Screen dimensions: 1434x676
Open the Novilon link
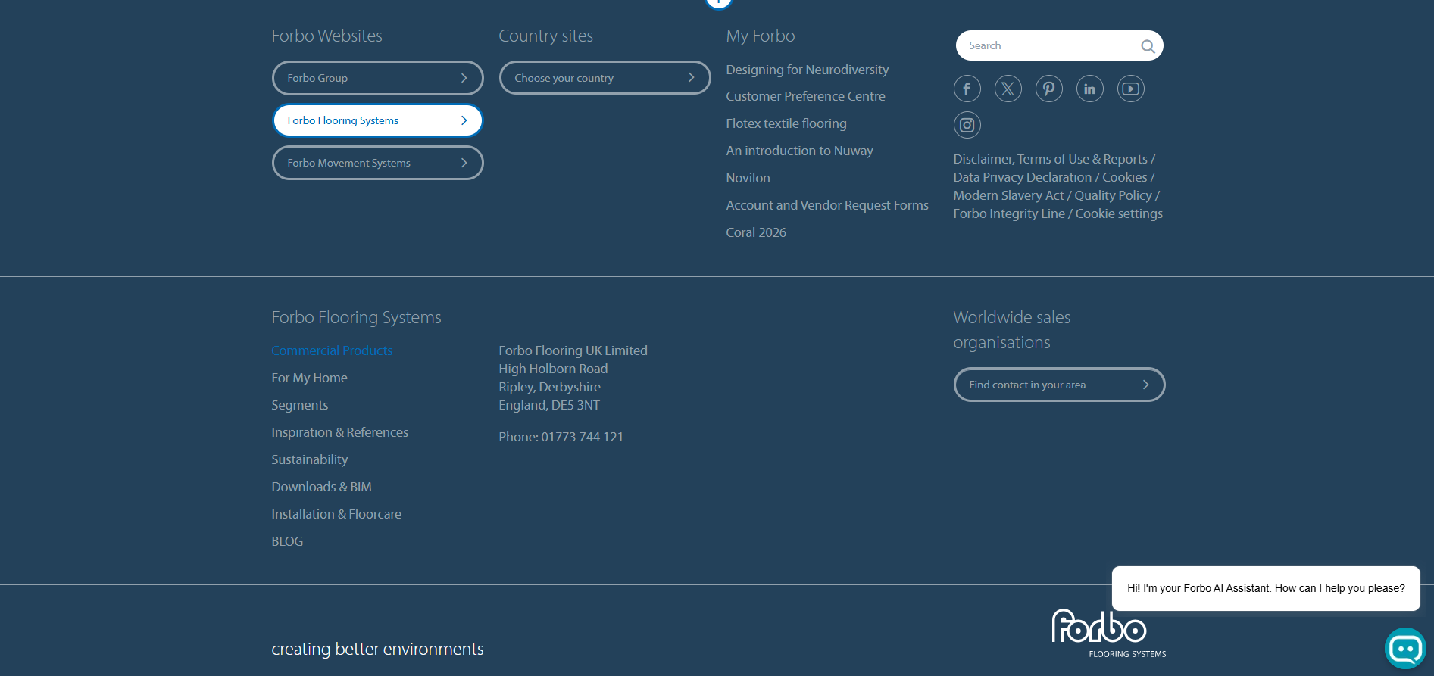click(x=748, y=178)
